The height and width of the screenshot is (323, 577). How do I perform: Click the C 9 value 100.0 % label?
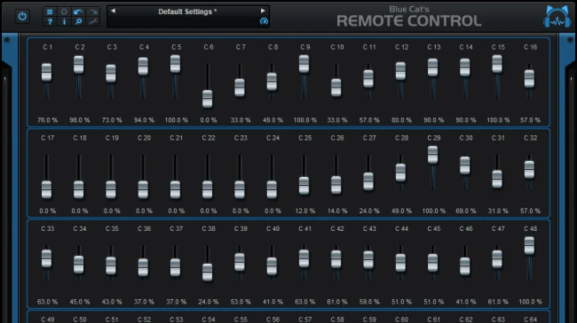click(x=305, y=120)
